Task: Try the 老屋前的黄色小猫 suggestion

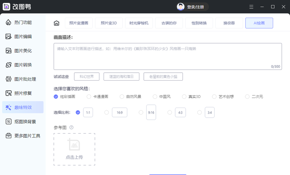Action: pos(163,76)
